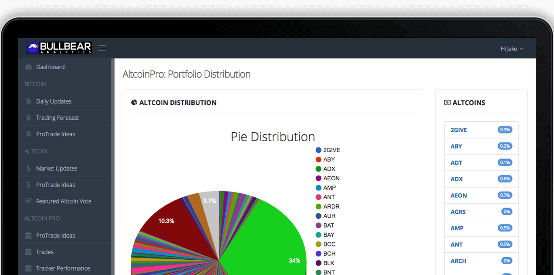Viewport: 554px width, 275px height.
Task: Click bitcoin icon beside Trading Forecast
Action: [29, 118]
